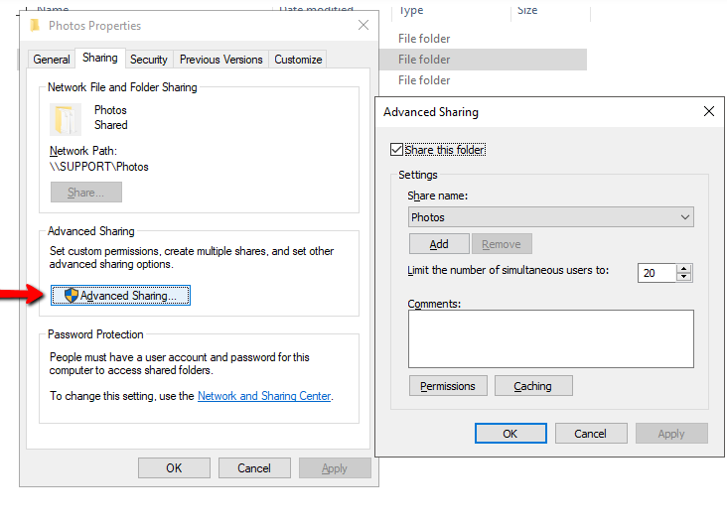This screenshot has height=524, width=727.
Task: Open the Caching options
Action: pos(533,386)
